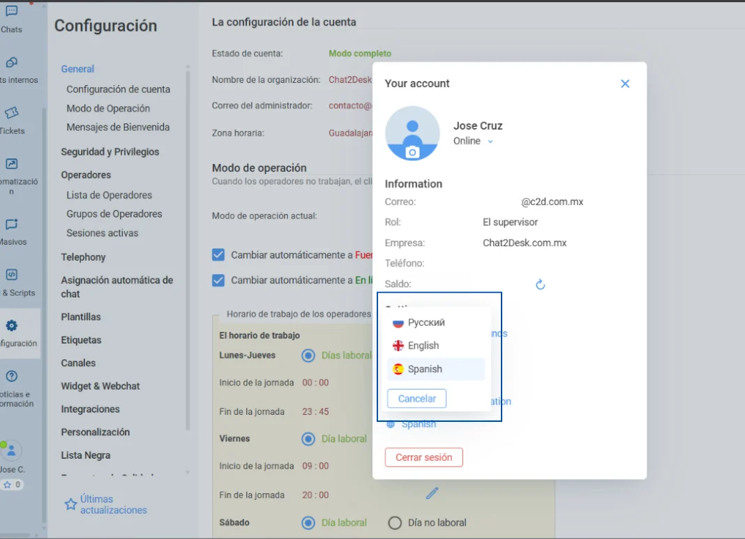
Task: Open Asignación automática de chat
Action: pyautogui.click(x=117, y=287)
